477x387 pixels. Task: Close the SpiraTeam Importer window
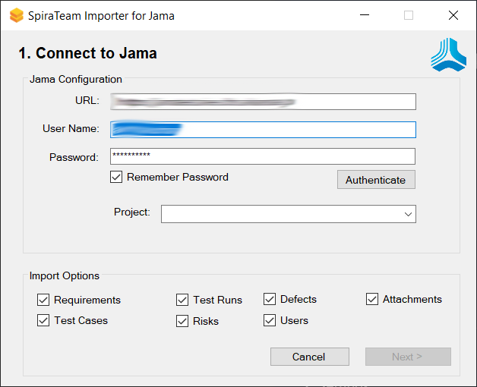coord(453,15)
